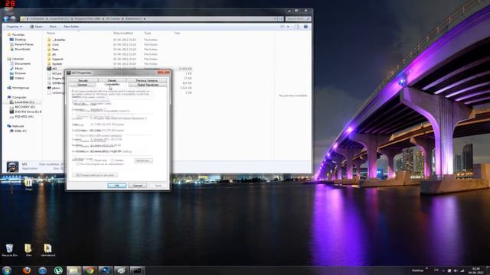Switch to the Details tab in Properties

pos(112,81)
